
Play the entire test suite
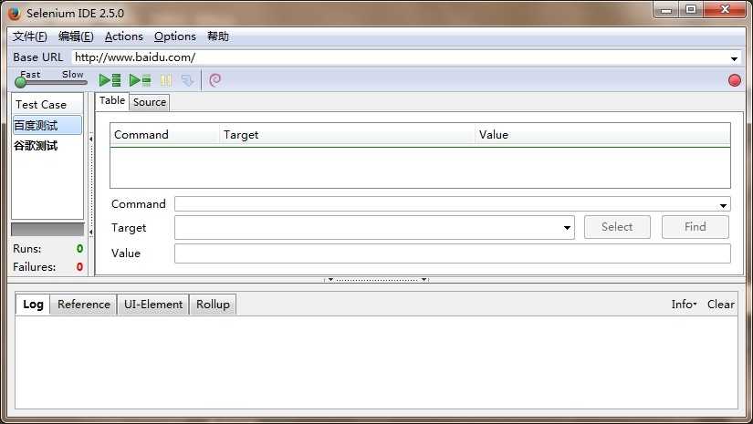(110, 80)
